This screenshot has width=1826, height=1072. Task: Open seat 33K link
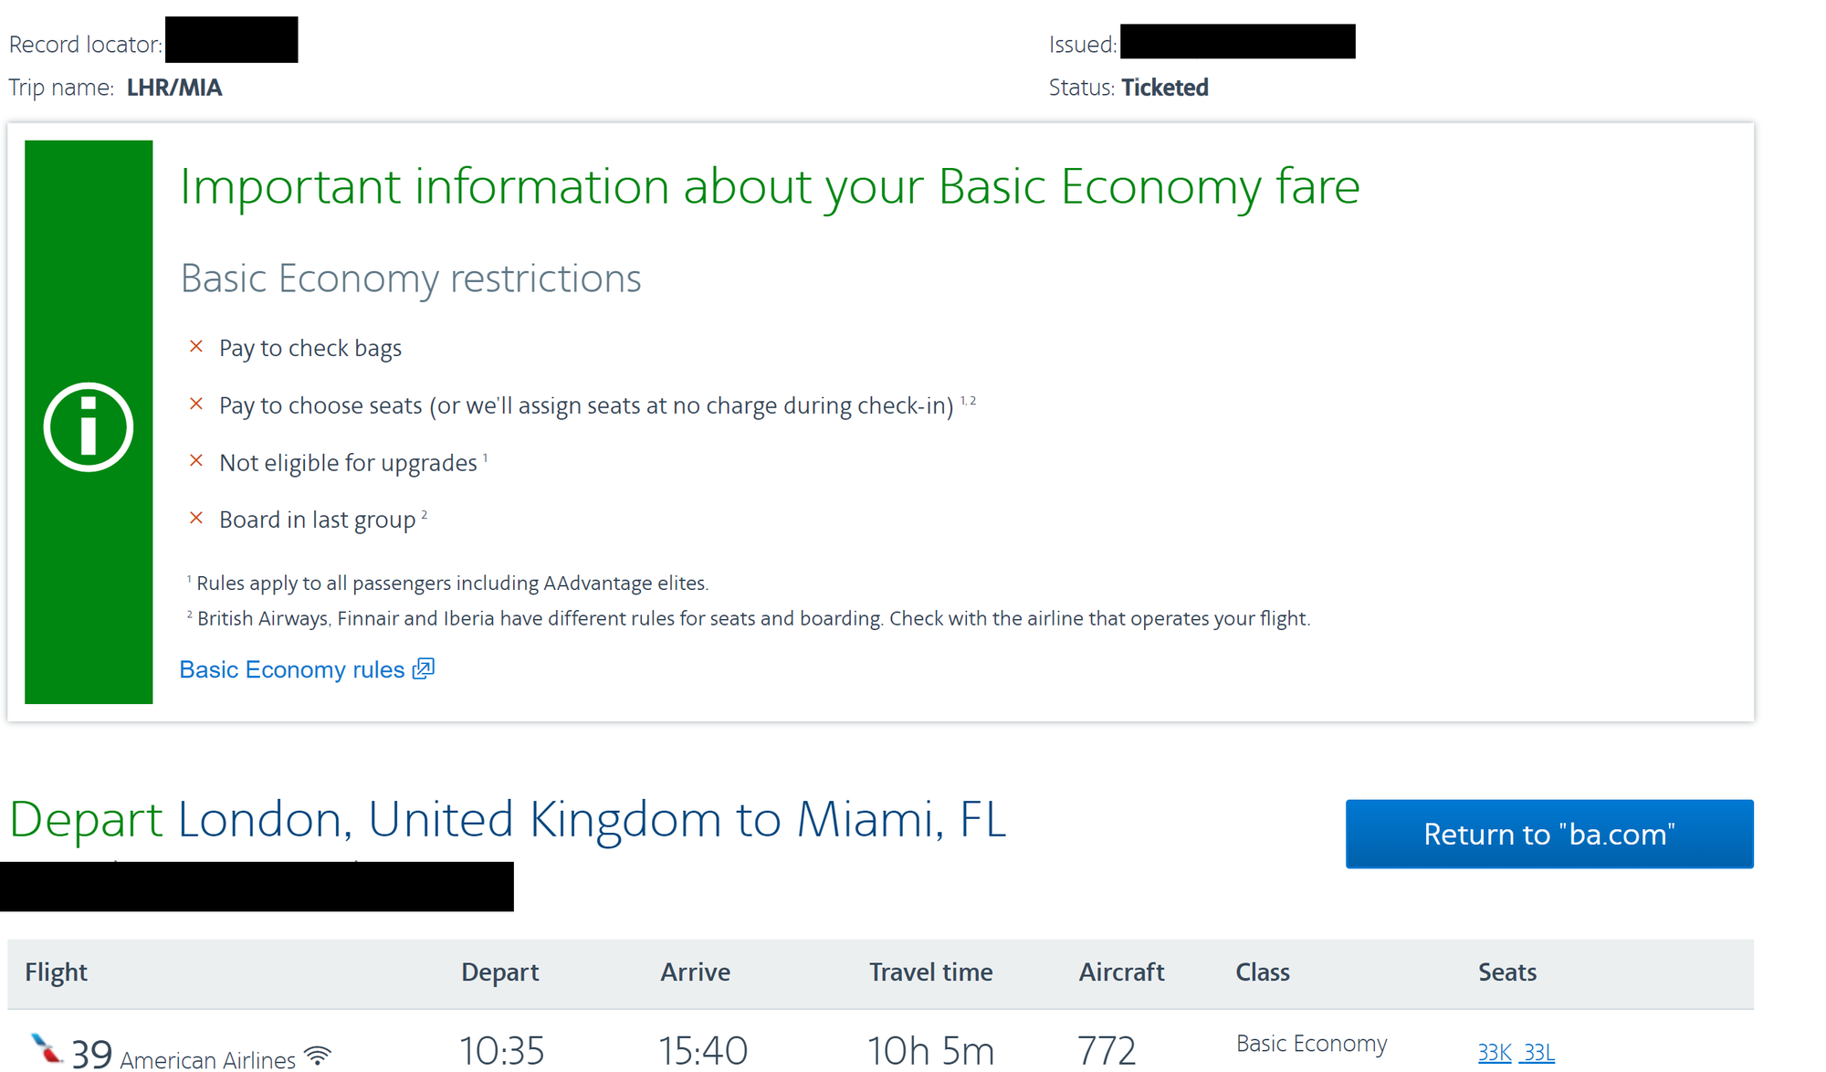click(x=1495, y=1053)
